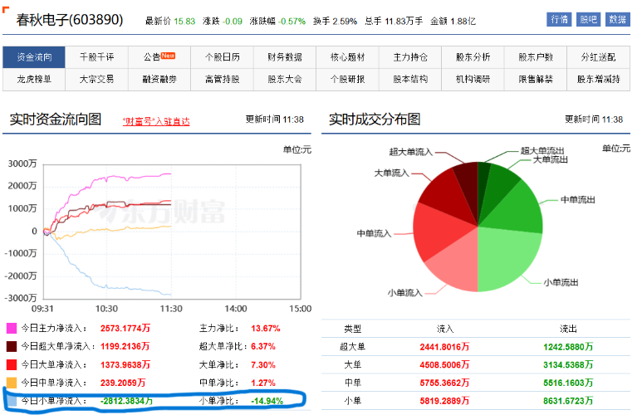The height and width of the screenshot is (415, 642).
Task: Open 融资融券 tab
Action: [x=159, y=79]
